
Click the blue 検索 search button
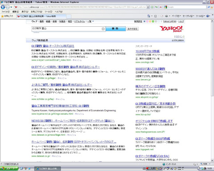[115, 28]
